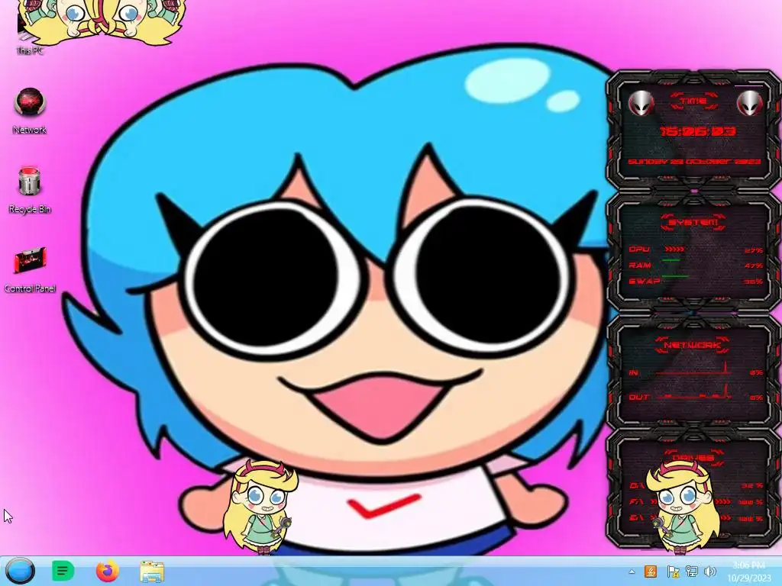Viewport: 782px width, 586px height.
Task: Click the right alien head in Time widget
Action: click(x=750, y=103)
